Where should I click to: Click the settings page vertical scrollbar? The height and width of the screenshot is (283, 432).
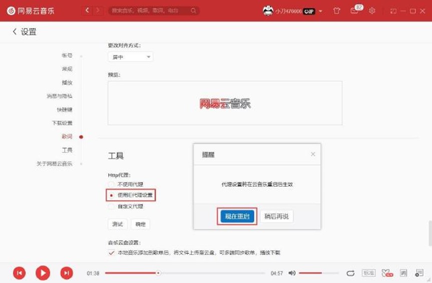point(430,233)
